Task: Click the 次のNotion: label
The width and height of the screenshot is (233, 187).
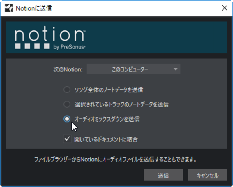Action: (x=68, y=69)
